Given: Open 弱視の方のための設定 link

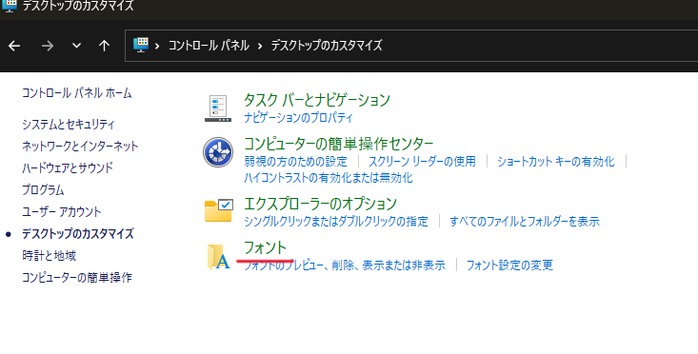Looking at the screenshot, I should click(295, 161).
